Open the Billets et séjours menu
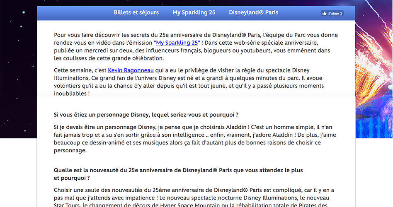 136,12
